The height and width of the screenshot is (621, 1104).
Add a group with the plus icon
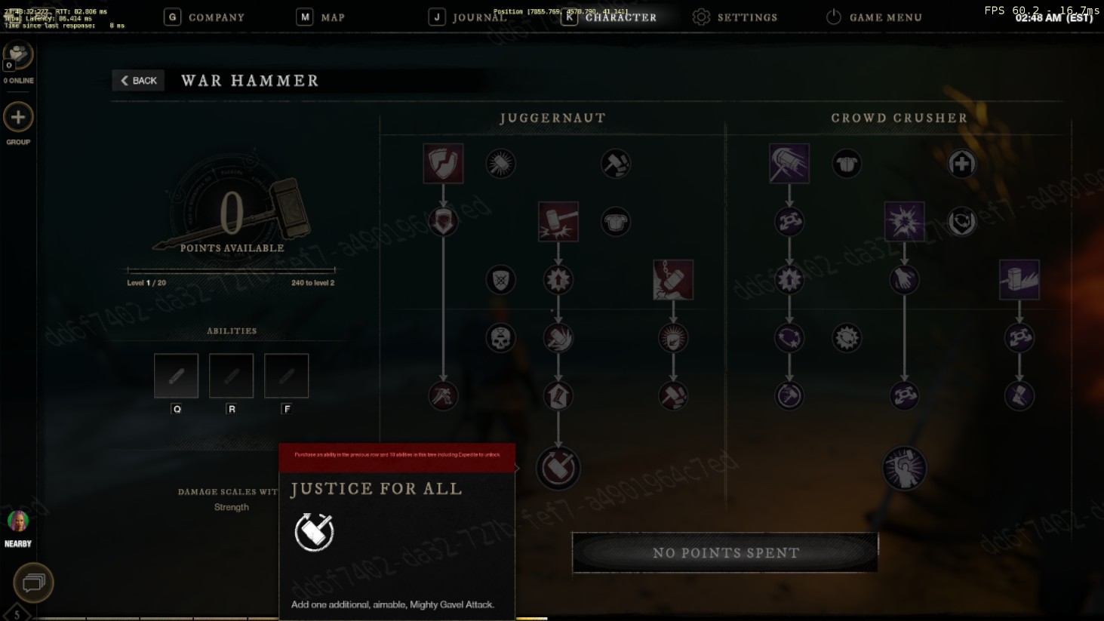[x=18, y=117]
